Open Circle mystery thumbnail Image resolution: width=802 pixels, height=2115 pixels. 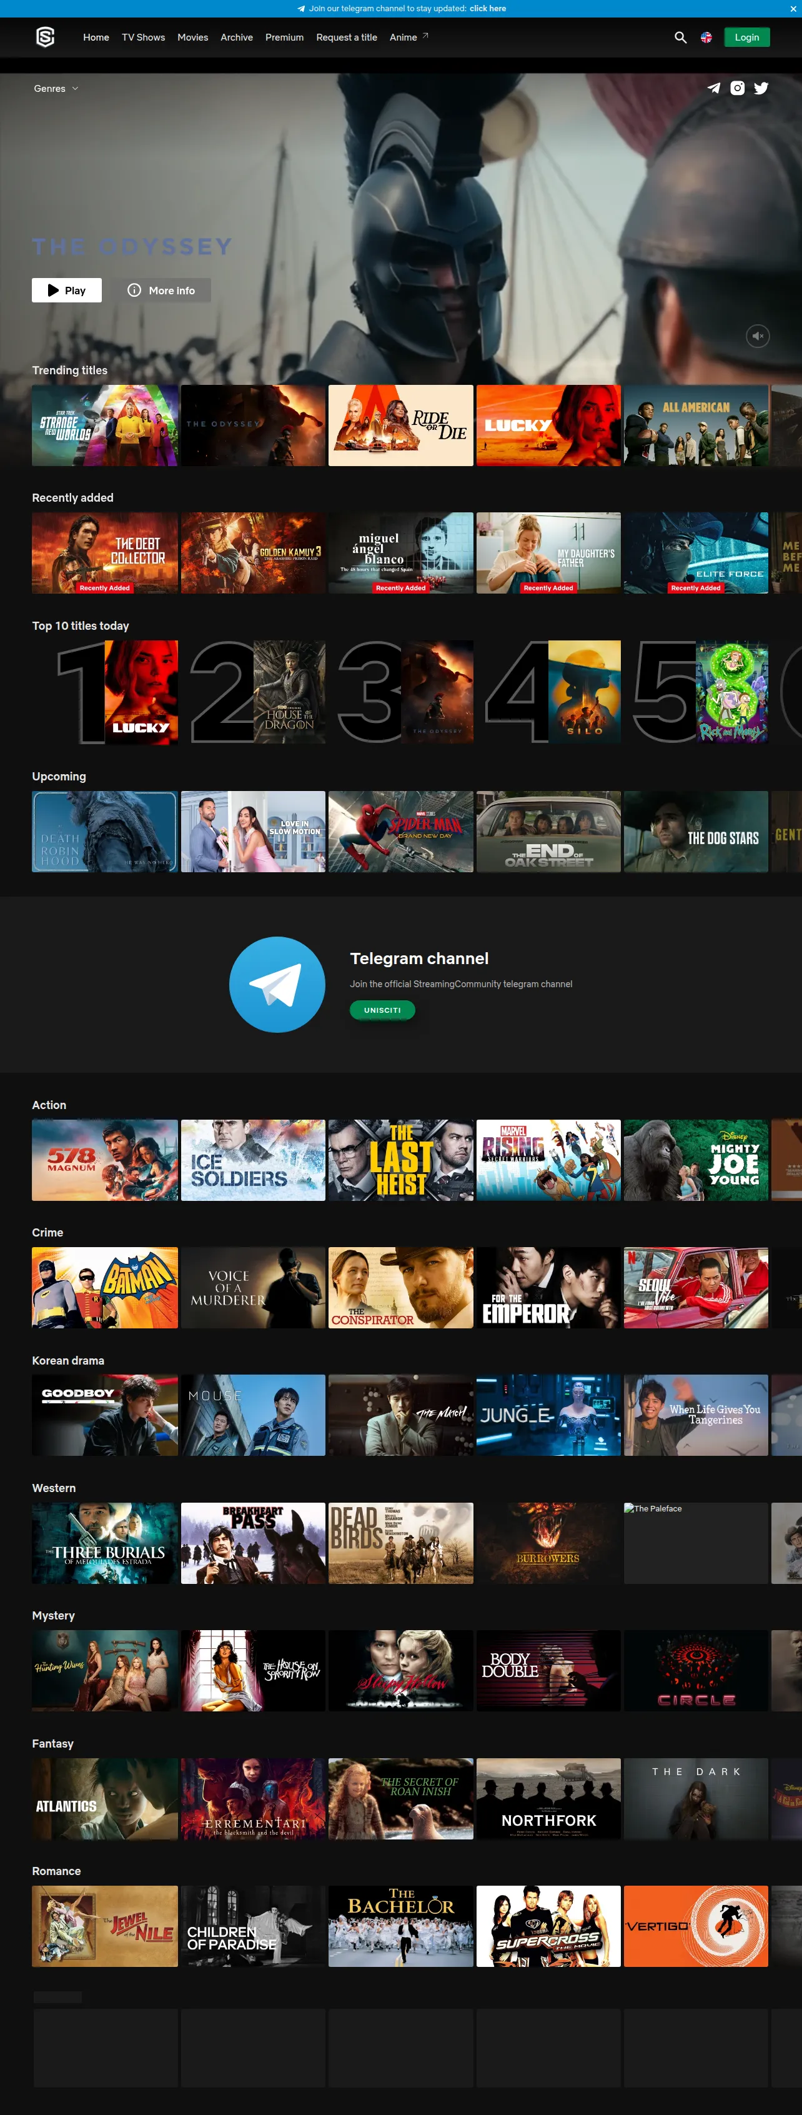pos(696,1671)
